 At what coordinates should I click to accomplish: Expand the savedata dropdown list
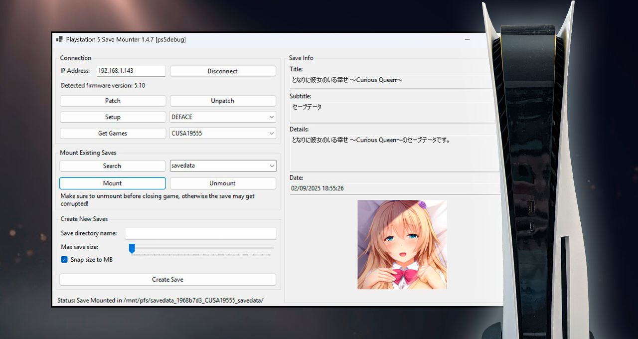[x=272, y=166]
